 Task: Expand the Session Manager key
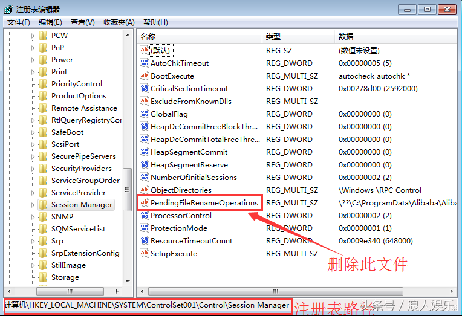pyautogui.click(x=33, y=205)
